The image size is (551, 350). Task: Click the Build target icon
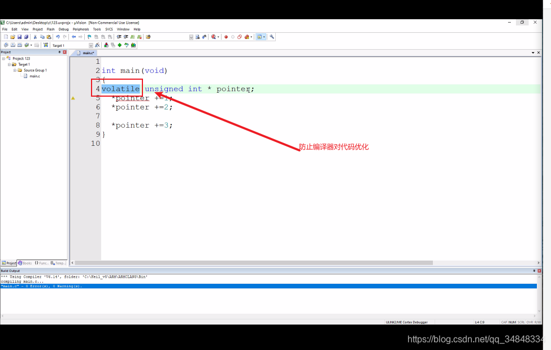point(13,45)
